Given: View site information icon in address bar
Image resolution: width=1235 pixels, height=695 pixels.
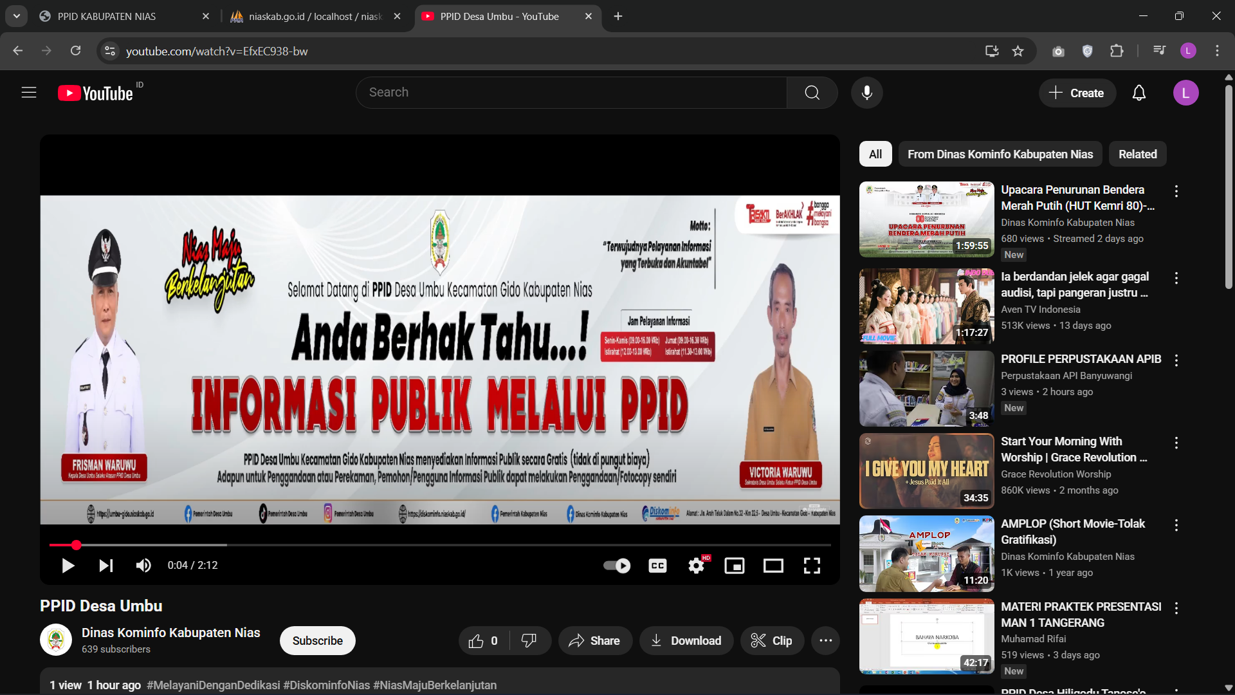Looking at the screenshot, I should (110, 51).
